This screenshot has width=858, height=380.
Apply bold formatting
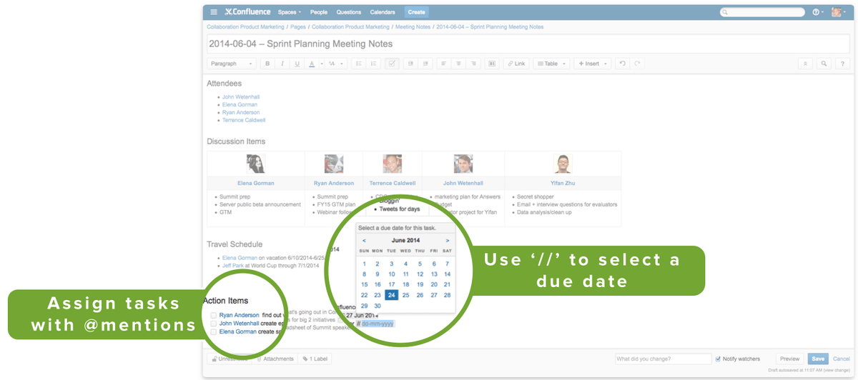point(267,64)
